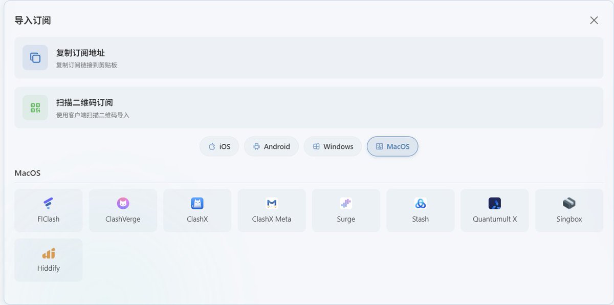
Task: Click the 使用客户端扫描二维码导入 description text
Action: click(93, 115)
